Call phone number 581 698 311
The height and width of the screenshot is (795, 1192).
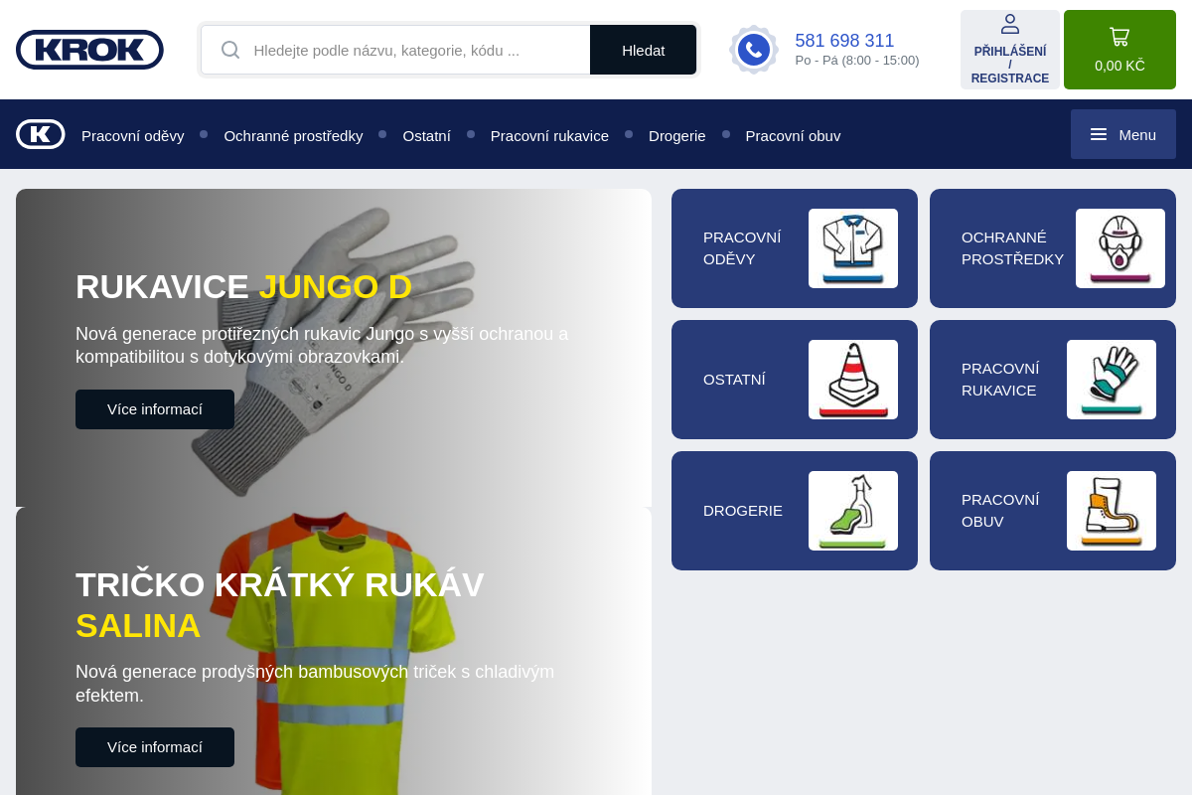coord(844,41)
